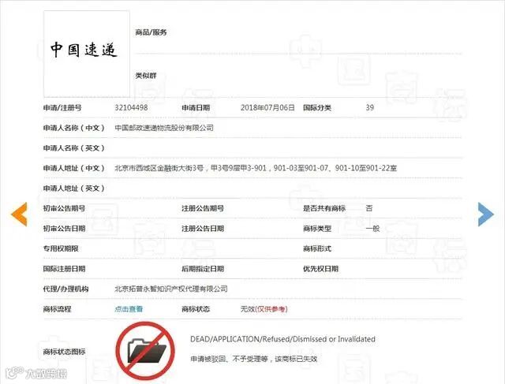Click the 商标形式 label
The image size is (505, 384).
[317, 248]
